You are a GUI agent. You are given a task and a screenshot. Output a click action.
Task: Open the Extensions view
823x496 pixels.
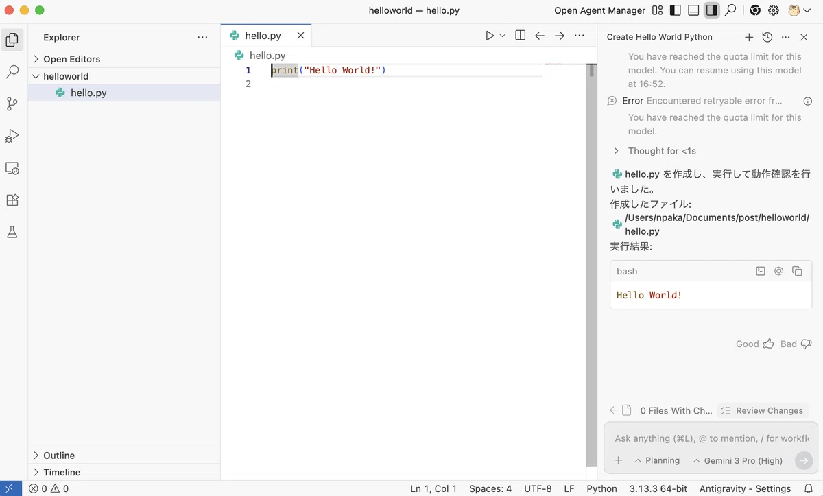(x=12, y=200)
